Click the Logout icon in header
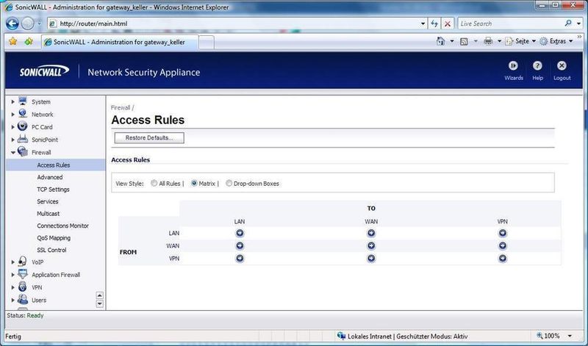Screen dimensions: 588x346 tap(562, 66)
